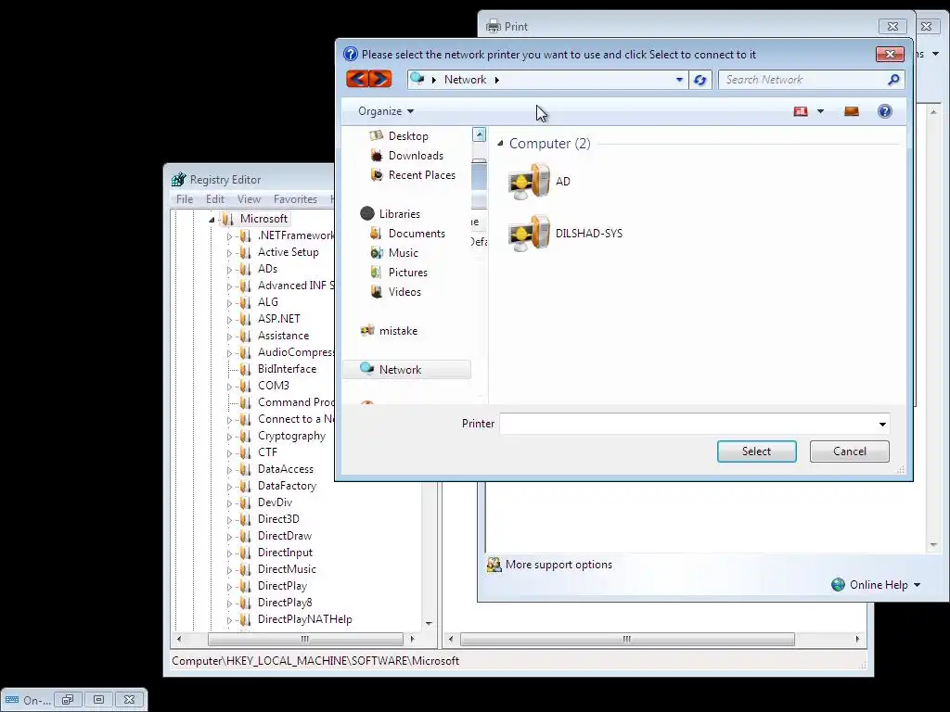Click the Network icon in the address bar
Image resolution: width=950 pixels, height=712 pixels.
417,79
